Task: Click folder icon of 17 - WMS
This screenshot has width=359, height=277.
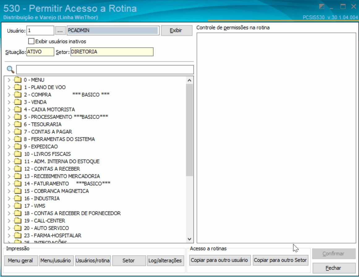Action: coord(18,206)
